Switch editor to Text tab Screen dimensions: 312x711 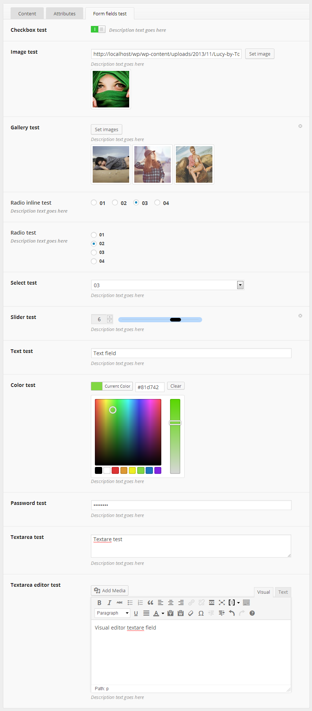[x=283, y=592]
